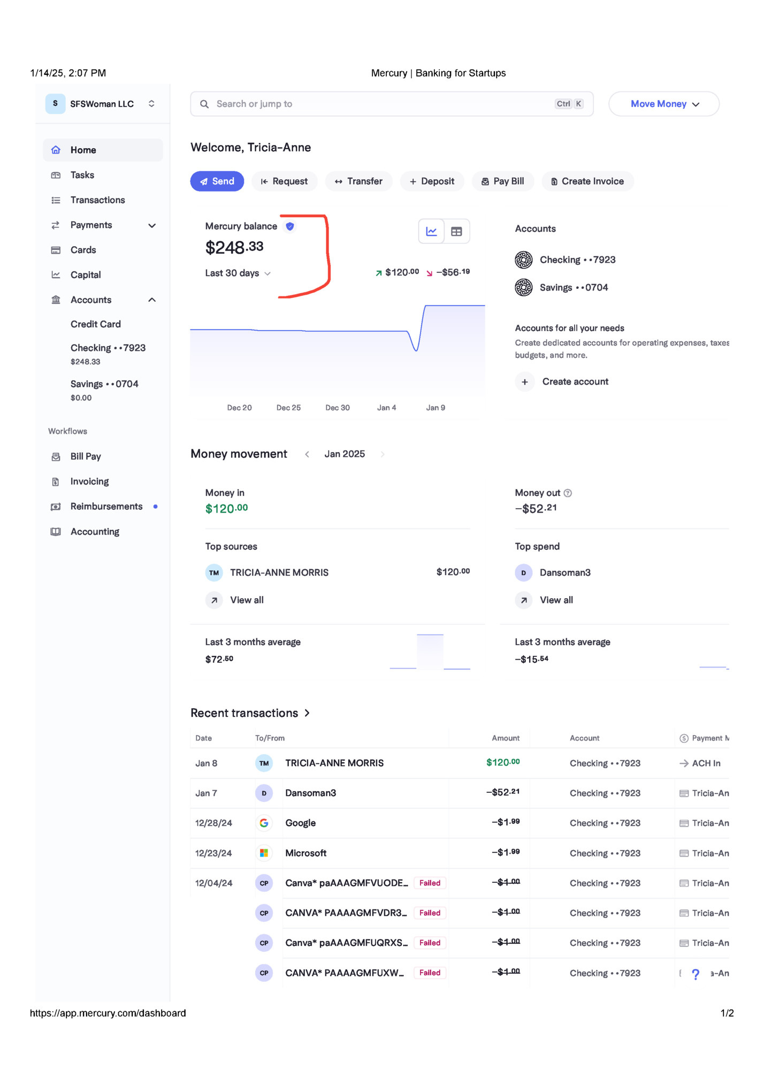Screen dimensions: 764x1085
Task: Select Checking ••7923 in the sidebar
Action: (x=108, y=354)
